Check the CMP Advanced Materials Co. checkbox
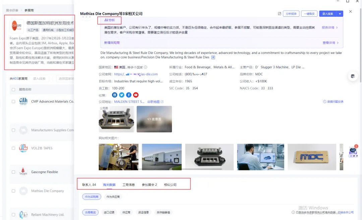 pos(13,101)
